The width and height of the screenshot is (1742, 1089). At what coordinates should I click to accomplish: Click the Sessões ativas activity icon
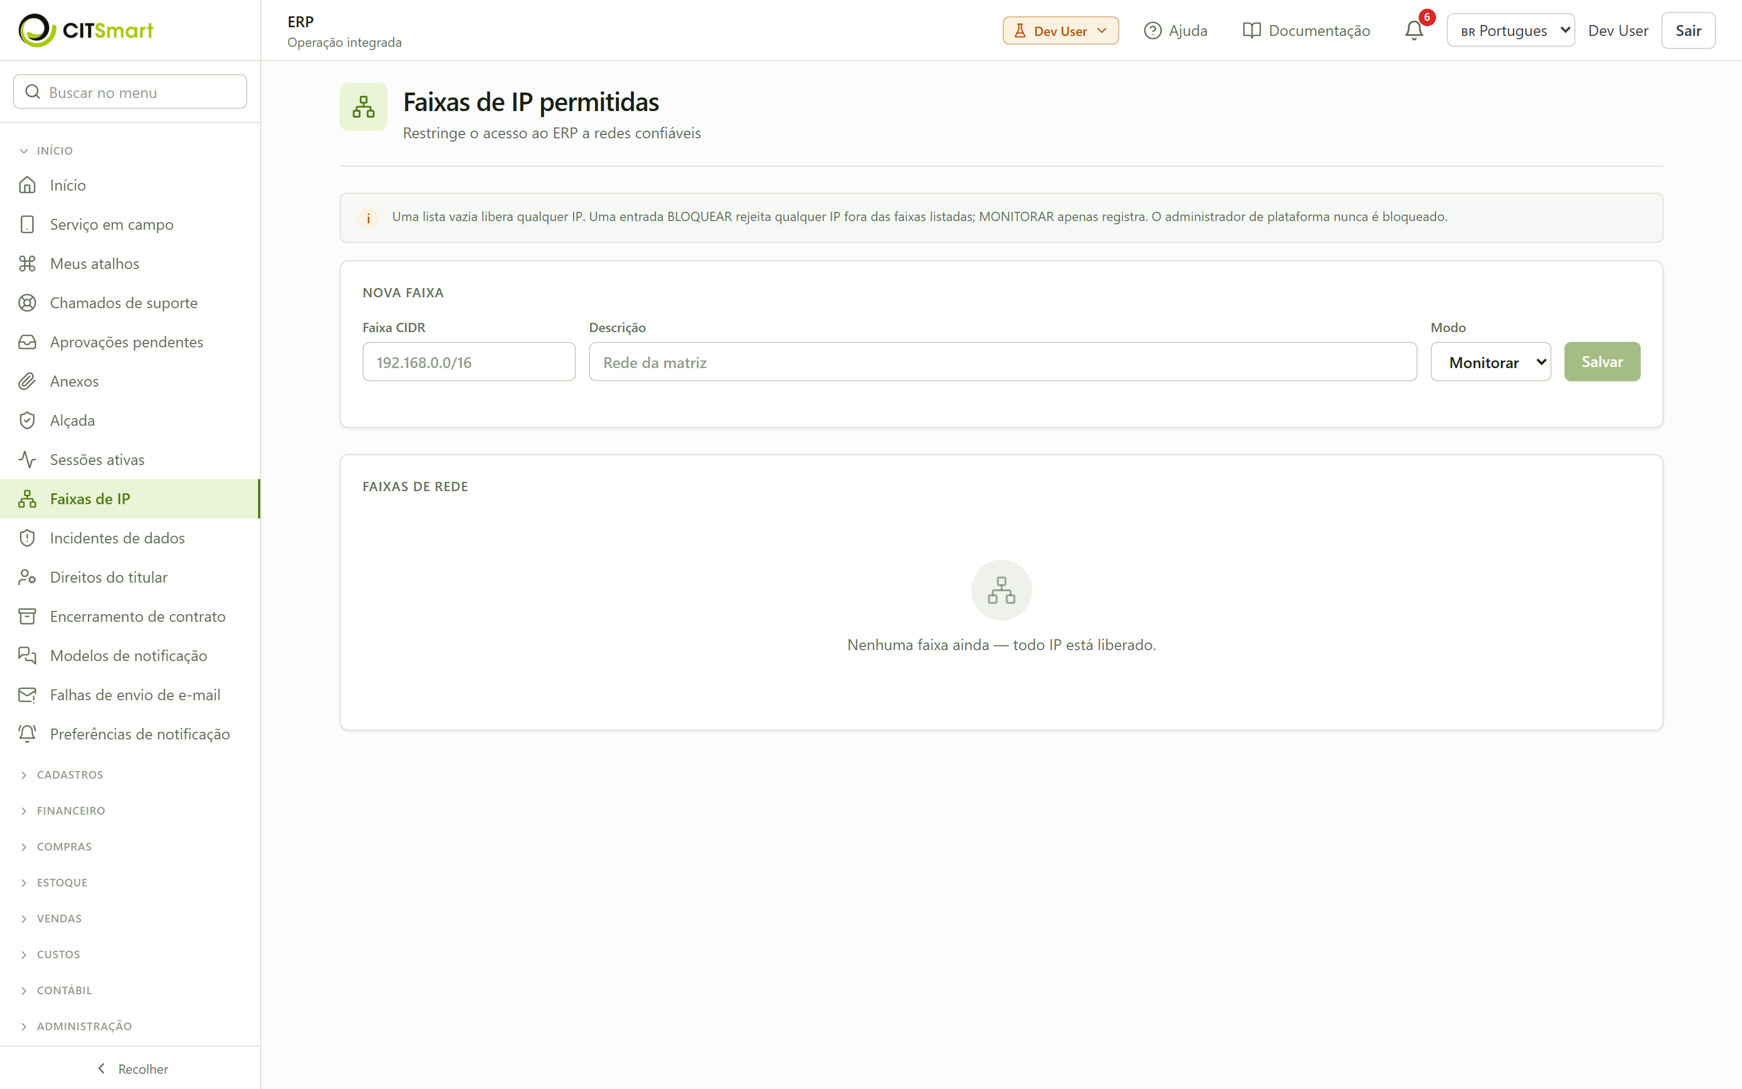coord(27,460)
